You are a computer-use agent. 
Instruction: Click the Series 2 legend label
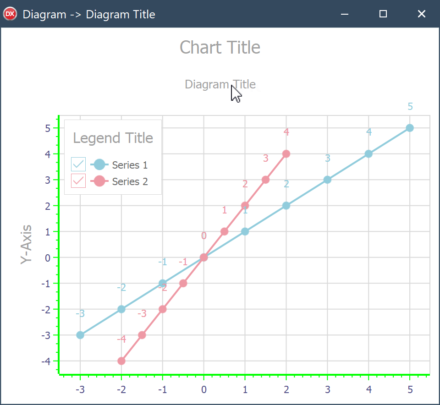click(x=130, y=181)
